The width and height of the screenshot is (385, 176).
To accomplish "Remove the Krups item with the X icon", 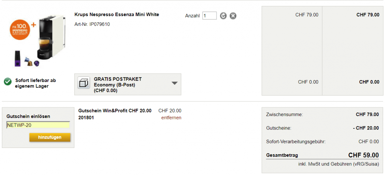I will [x=233, y=16].
